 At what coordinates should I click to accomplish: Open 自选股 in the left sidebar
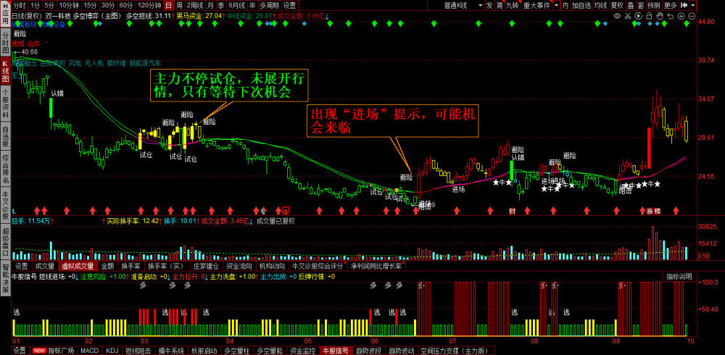(5, 137)
